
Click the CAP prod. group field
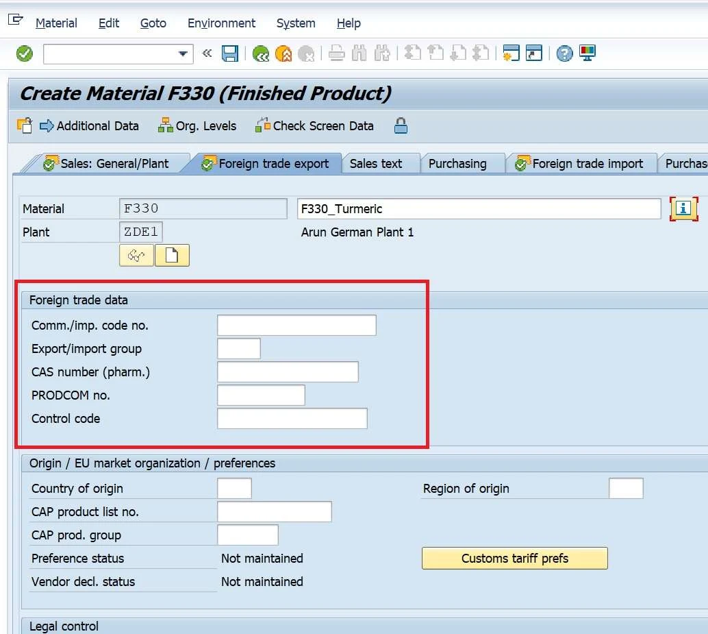tap(248, 535)
